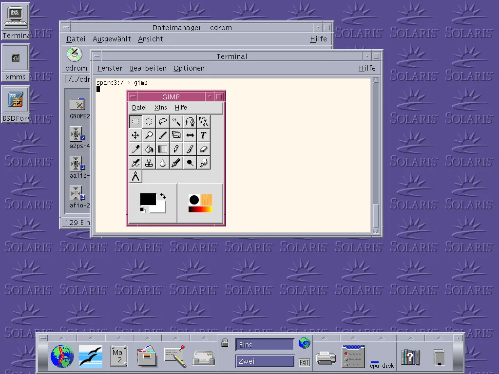This screenshot has height=374, width=499.
Task: Select the Clone stamp tool
Action: [x=149, y=163]
